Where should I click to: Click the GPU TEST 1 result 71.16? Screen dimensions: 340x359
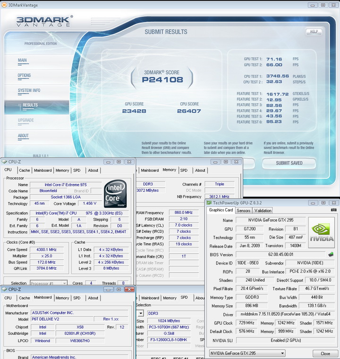pyautogui.click(x=274, y=59)
